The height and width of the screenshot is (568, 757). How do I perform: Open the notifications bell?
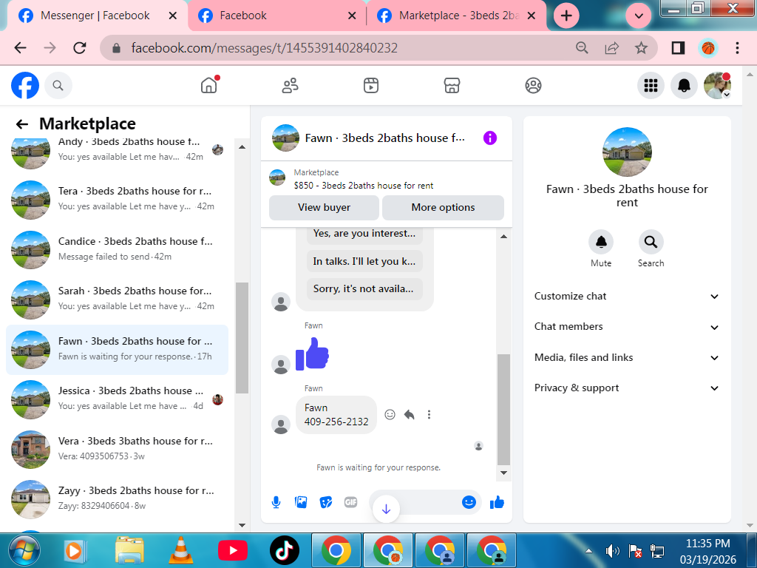(684, 86)
